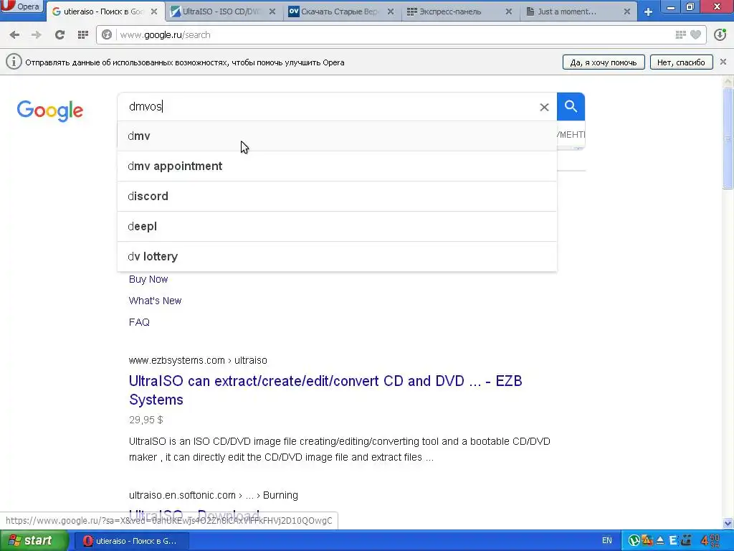The height and width of the screenshot is (551, 734).
Task: Click the page vertical scrollbar thumb
Action: click(x=728, y=138)
